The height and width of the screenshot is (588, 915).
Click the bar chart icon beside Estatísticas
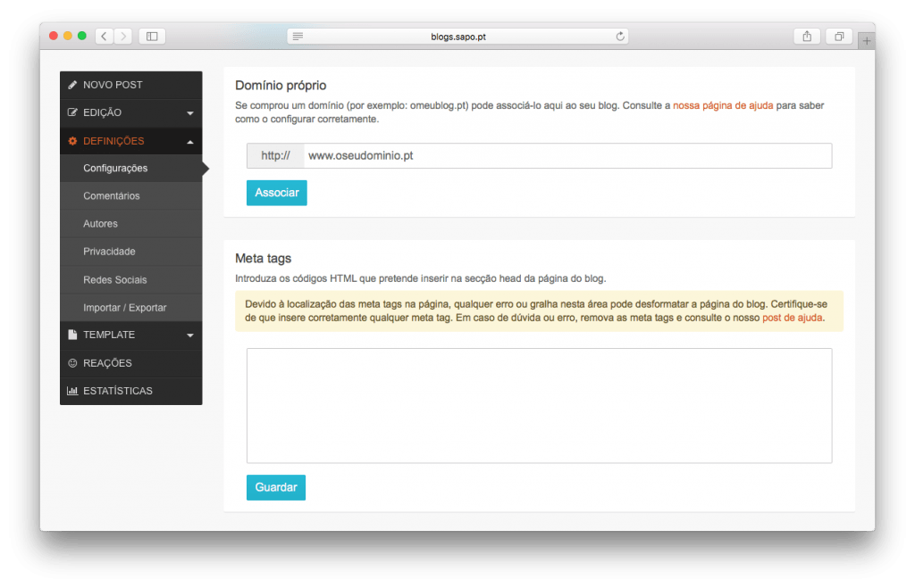(x=73, y=391)
